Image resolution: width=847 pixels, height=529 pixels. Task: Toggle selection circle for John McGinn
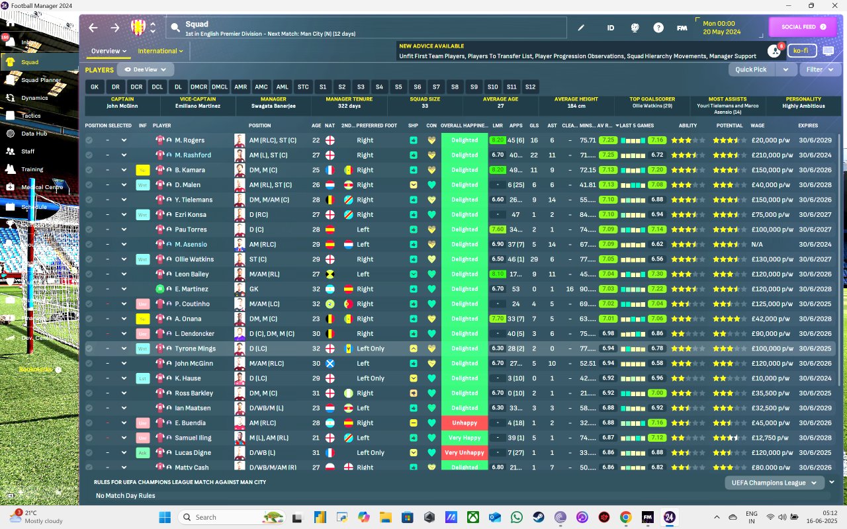pyautogui.click(x=89, y=363)
